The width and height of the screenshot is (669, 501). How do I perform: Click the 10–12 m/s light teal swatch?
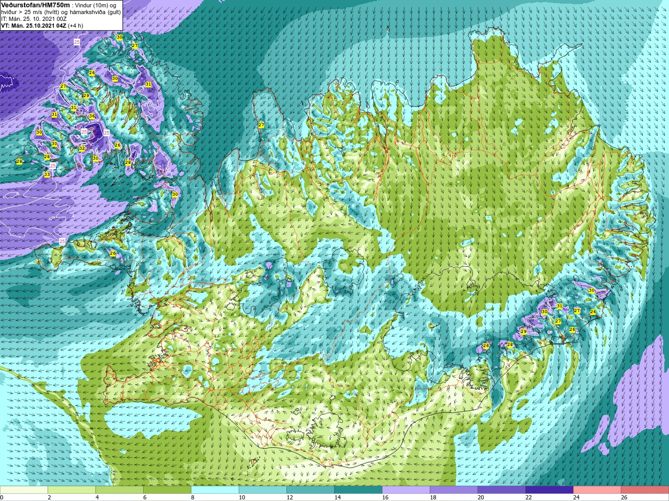(x=263, y=490)
